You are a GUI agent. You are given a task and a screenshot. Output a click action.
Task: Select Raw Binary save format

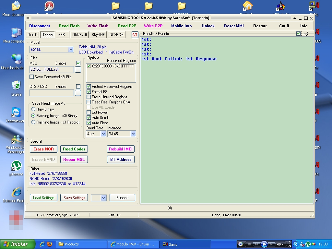click(33, 109)
